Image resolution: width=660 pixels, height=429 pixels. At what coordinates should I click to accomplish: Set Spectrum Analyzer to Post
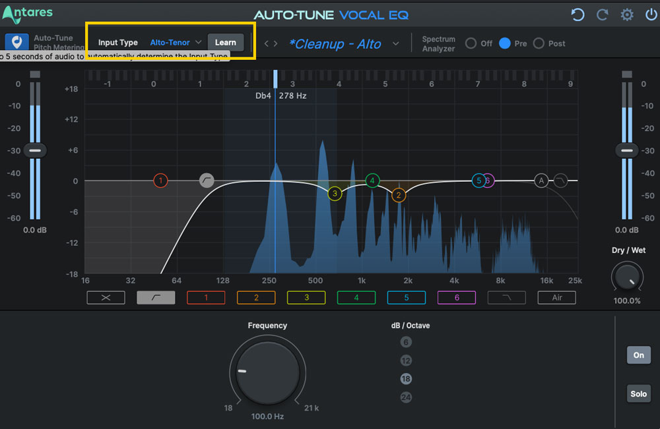click(x=539, y=43)
